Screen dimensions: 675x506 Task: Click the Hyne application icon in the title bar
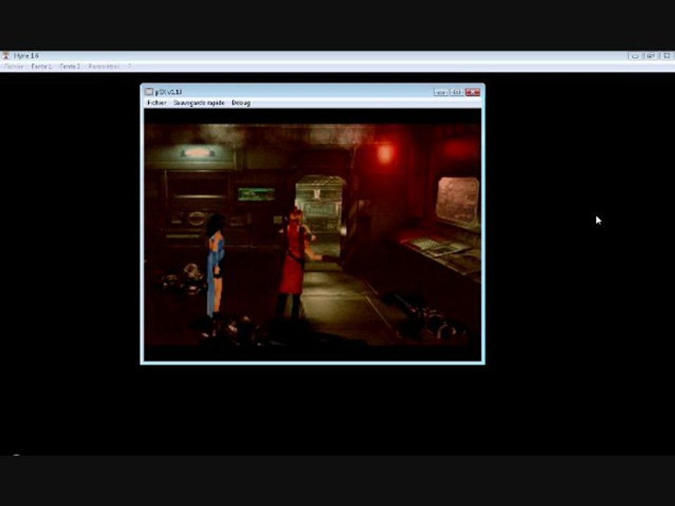pos(6,56)
